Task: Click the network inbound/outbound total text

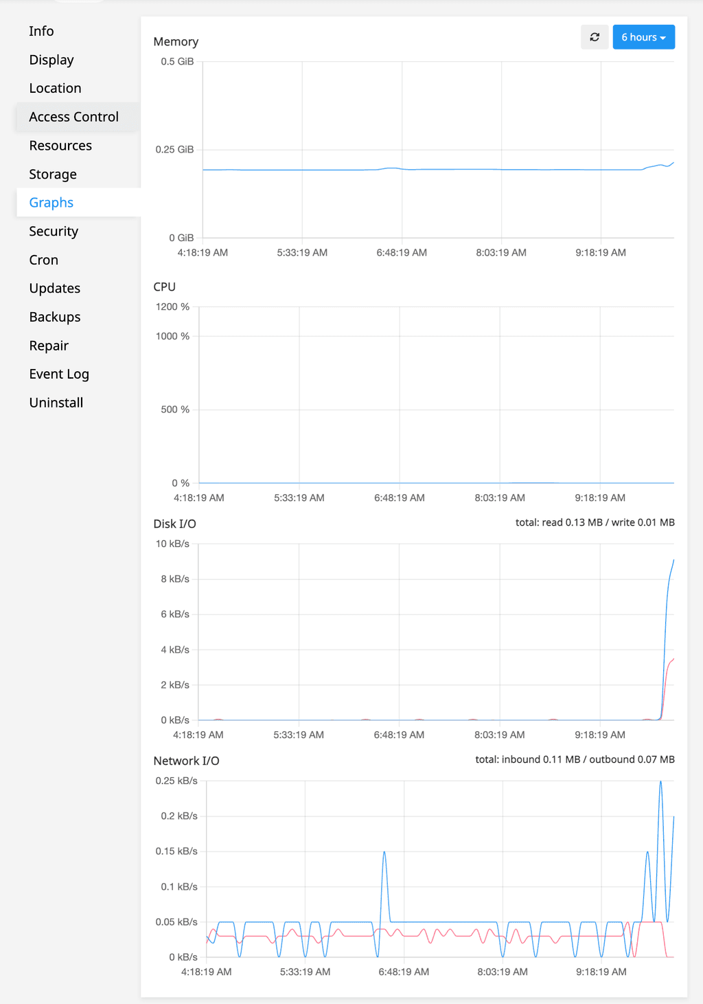Action: 575,759
